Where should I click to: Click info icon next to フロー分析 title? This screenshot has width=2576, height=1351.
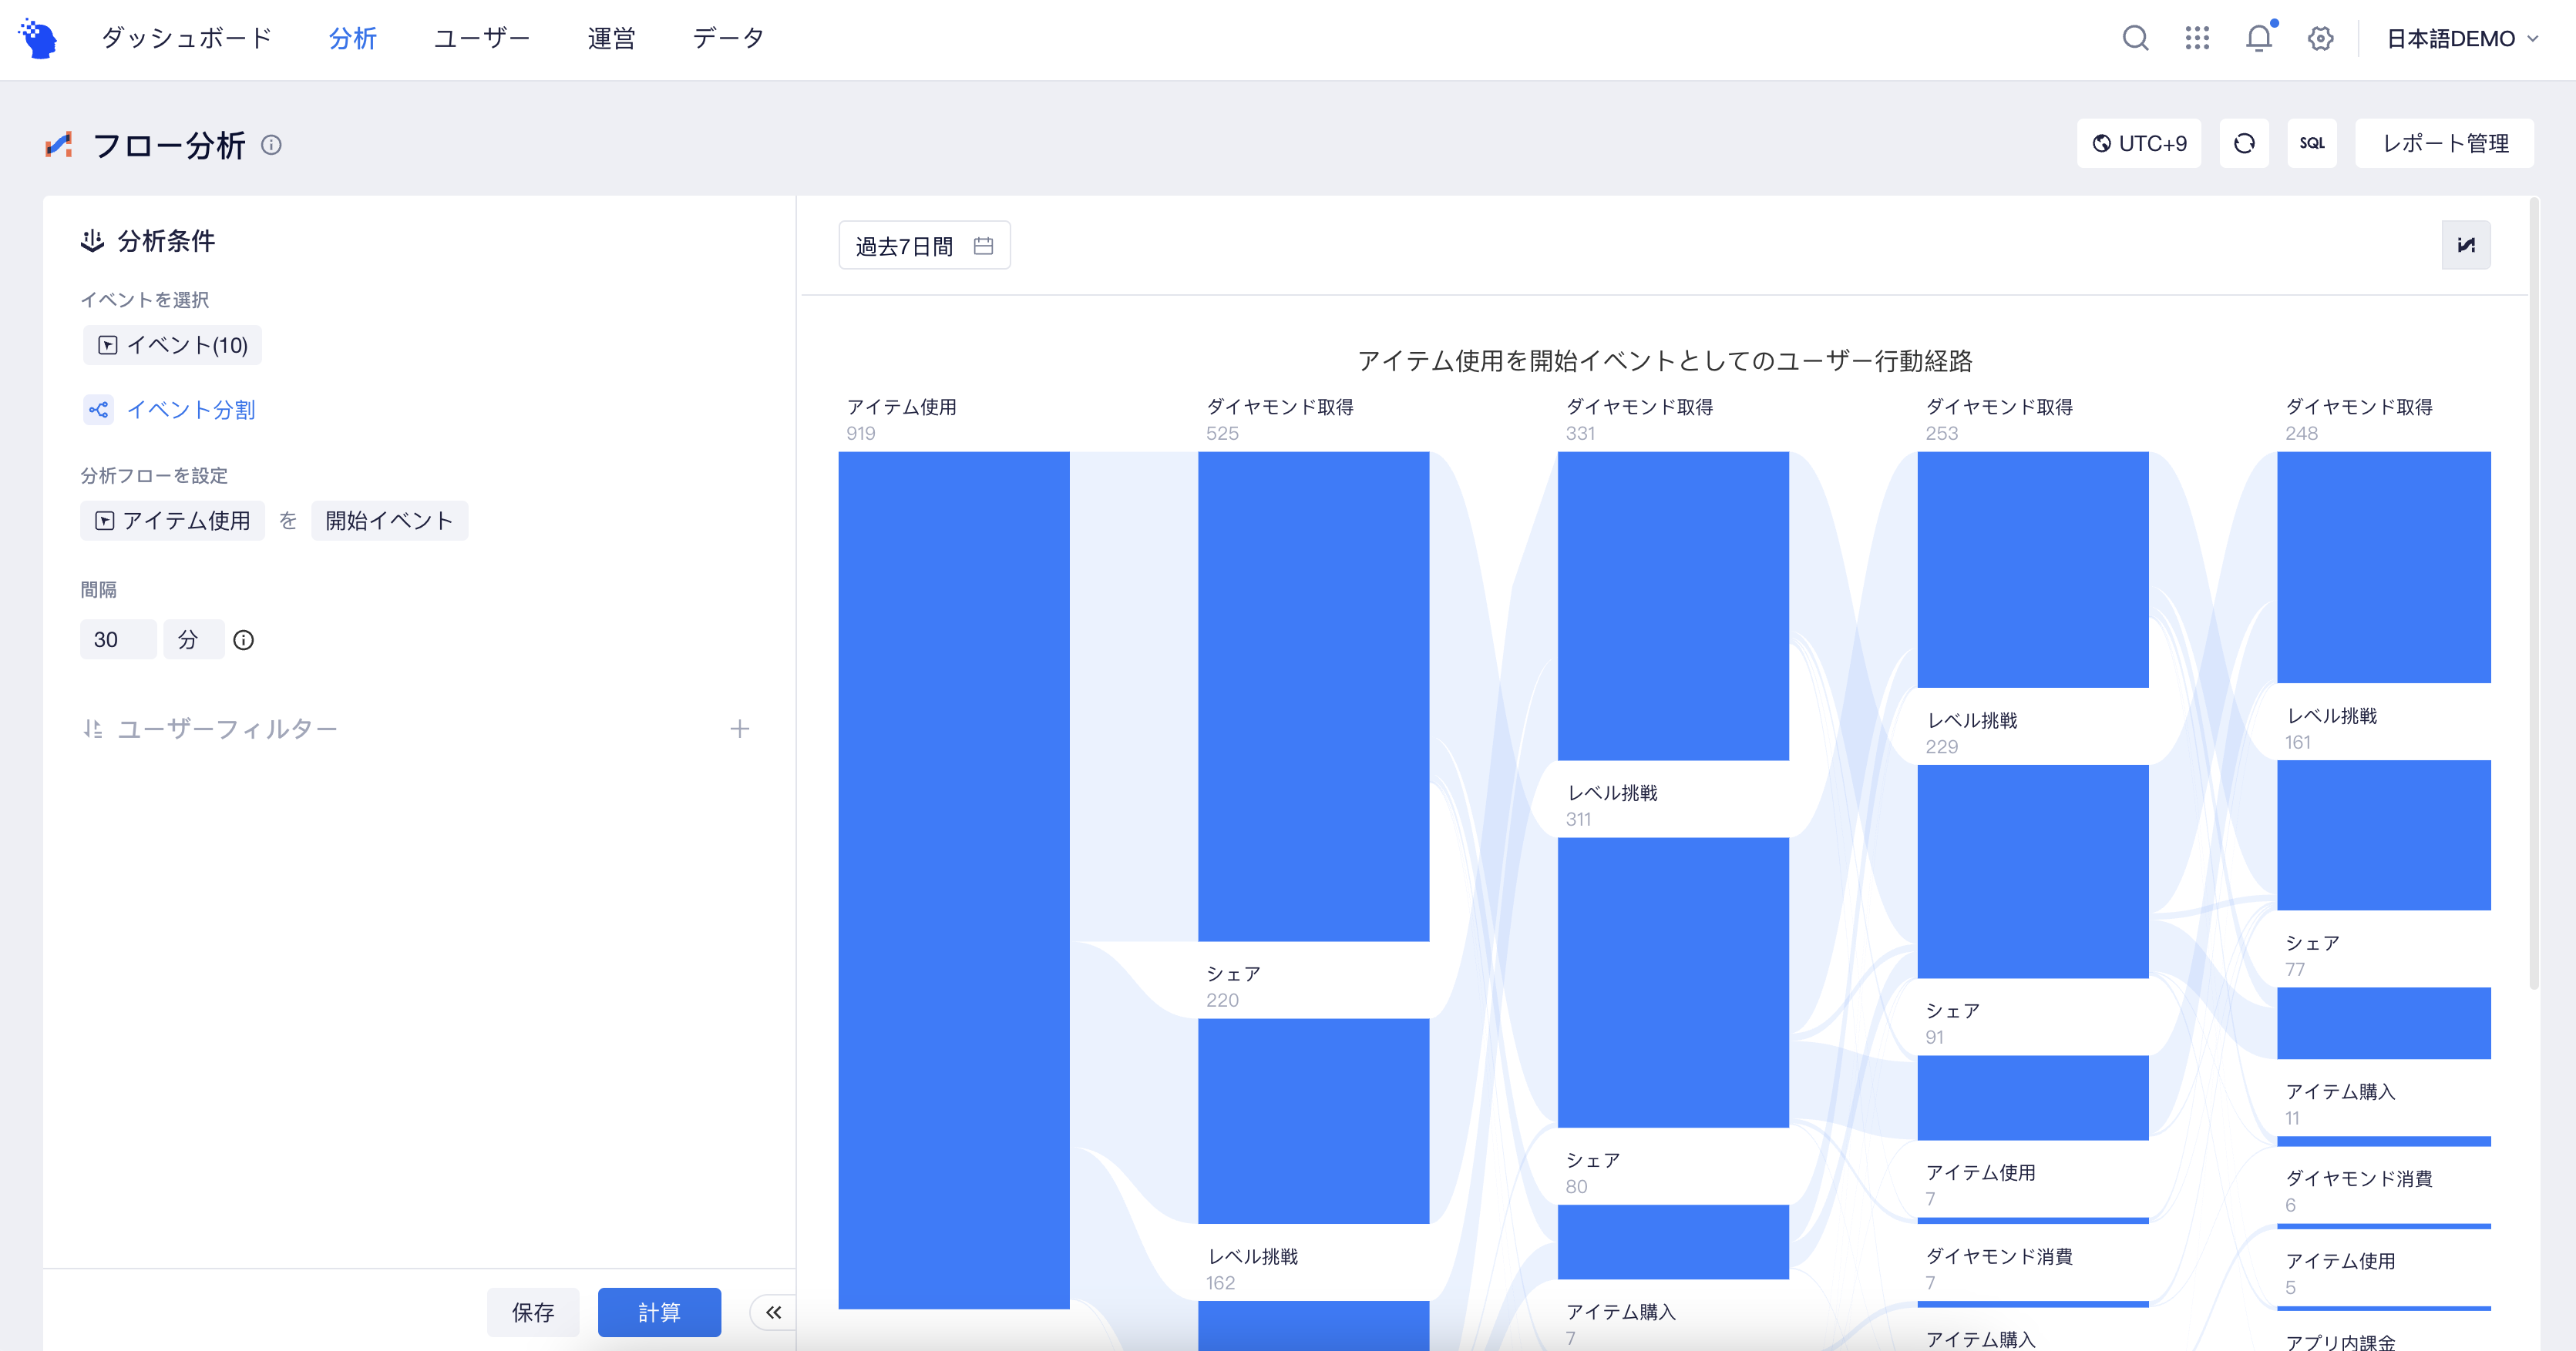tap(271, 145)
